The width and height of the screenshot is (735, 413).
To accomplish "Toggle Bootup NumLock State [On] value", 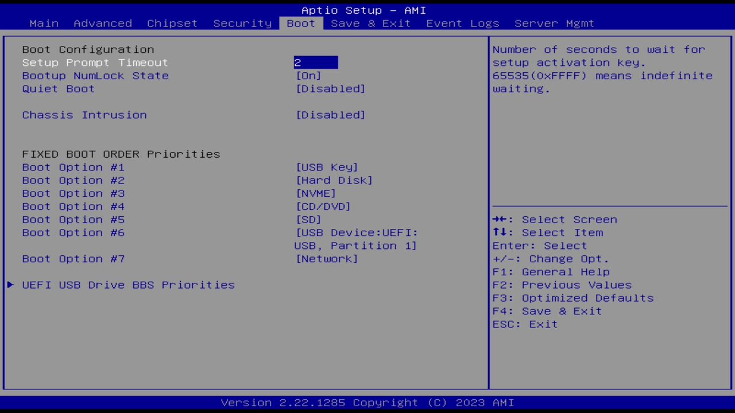I will 308,76.
